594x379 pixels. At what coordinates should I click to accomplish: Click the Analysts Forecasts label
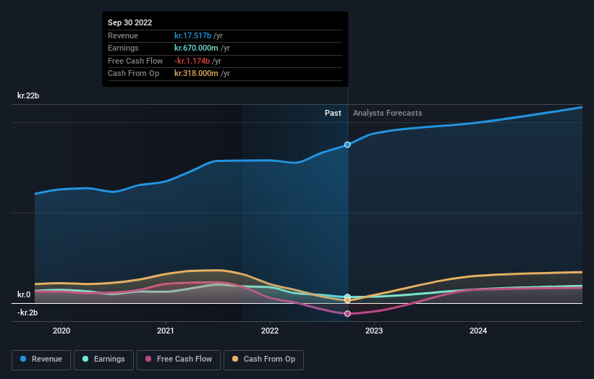pyautogui.click(x=388, y=113)
